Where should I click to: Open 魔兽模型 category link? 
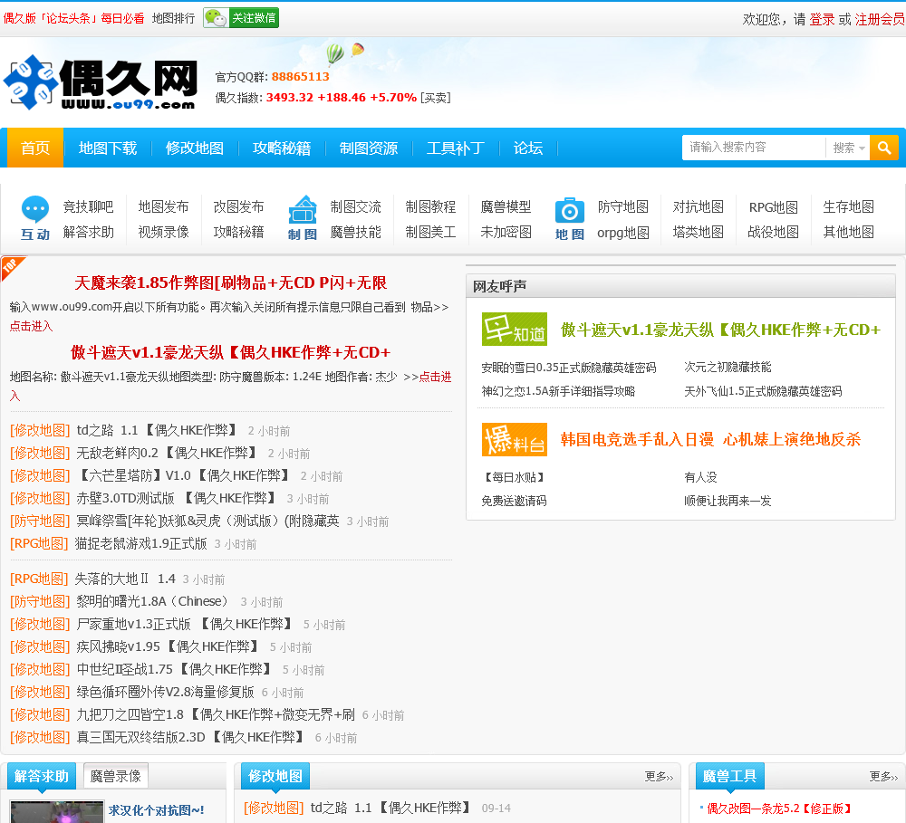506,206
